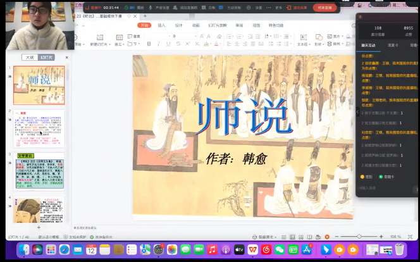
Task: Expand the font color dropdown arrow
Action: pos(220,44)
